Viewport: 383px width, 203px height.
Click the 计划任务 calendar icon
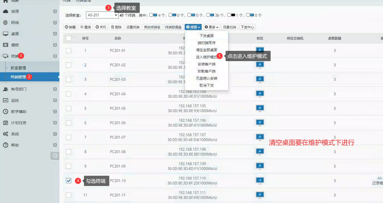coord(5,123)
